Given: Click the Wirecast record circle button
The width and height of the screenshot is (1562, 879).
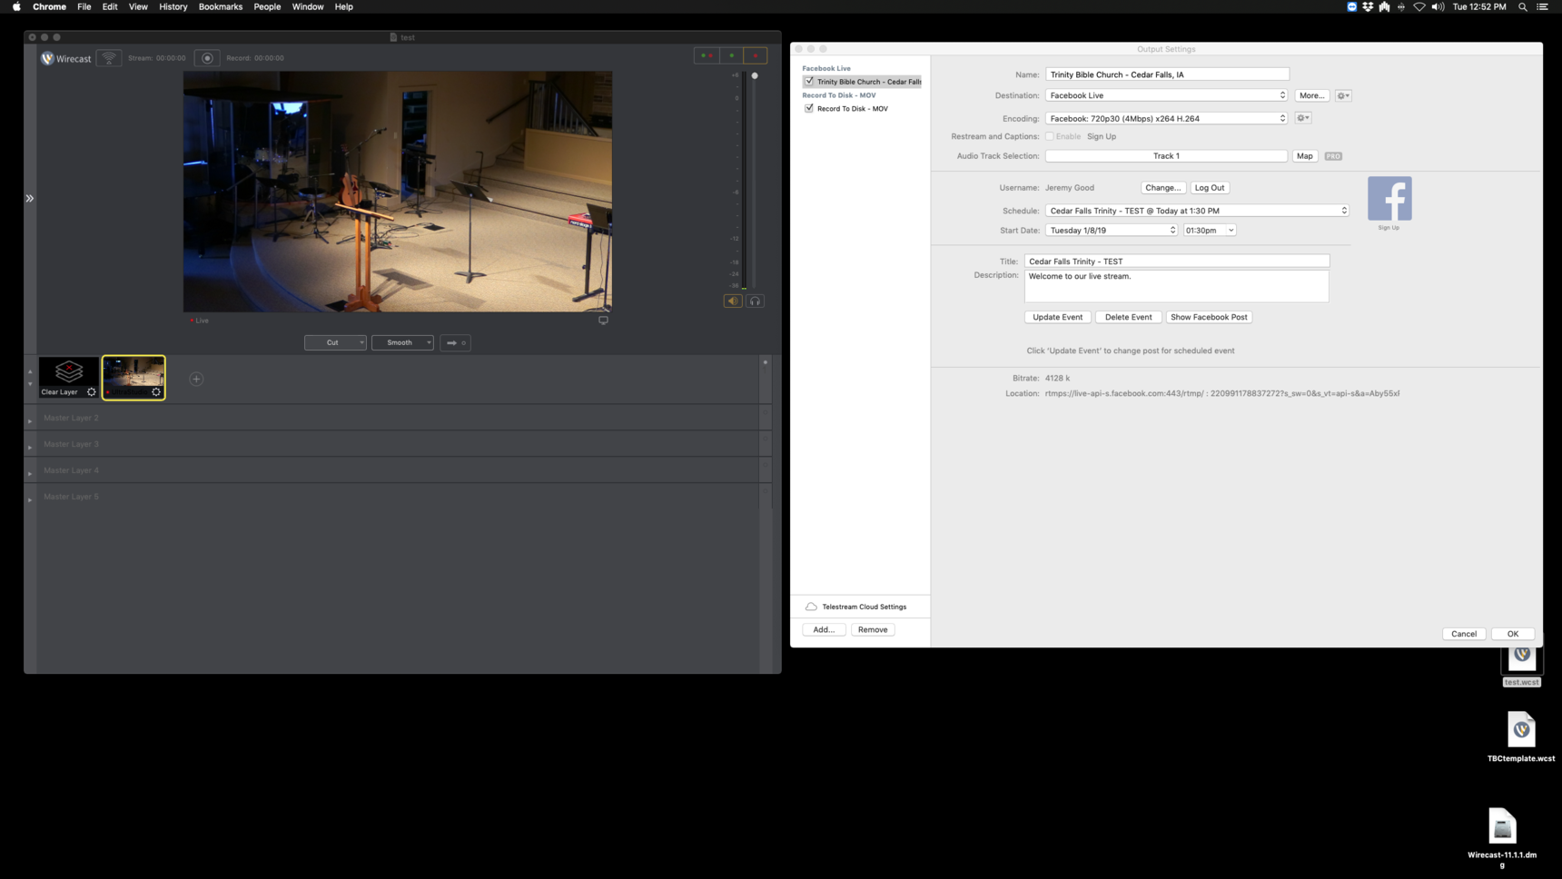Looking at the screenshot, I should tap(207, 58).
